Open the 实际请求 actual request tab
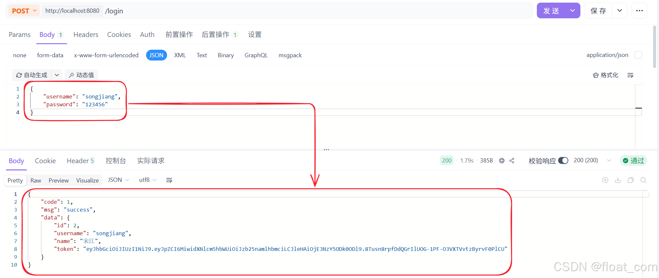This screenshot has height=278, width=659. [x=151, y=161]
